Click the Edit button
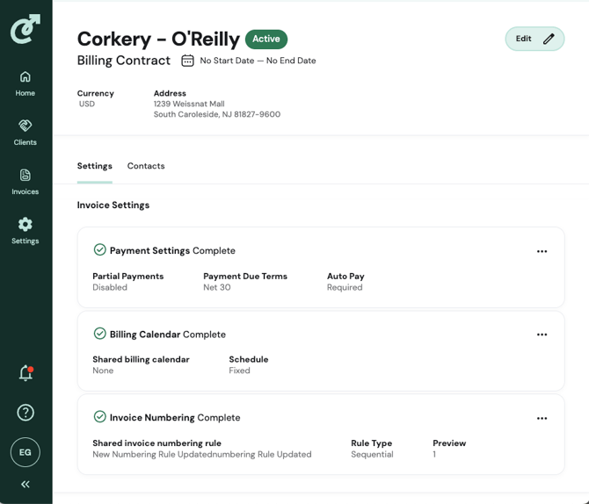This screenshot has width=589, height=504. click(x=534, y=39)
